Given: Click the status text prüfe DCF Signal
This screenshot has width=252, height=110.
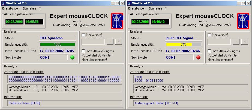Looking at the screenshot, I should [181, 38].
